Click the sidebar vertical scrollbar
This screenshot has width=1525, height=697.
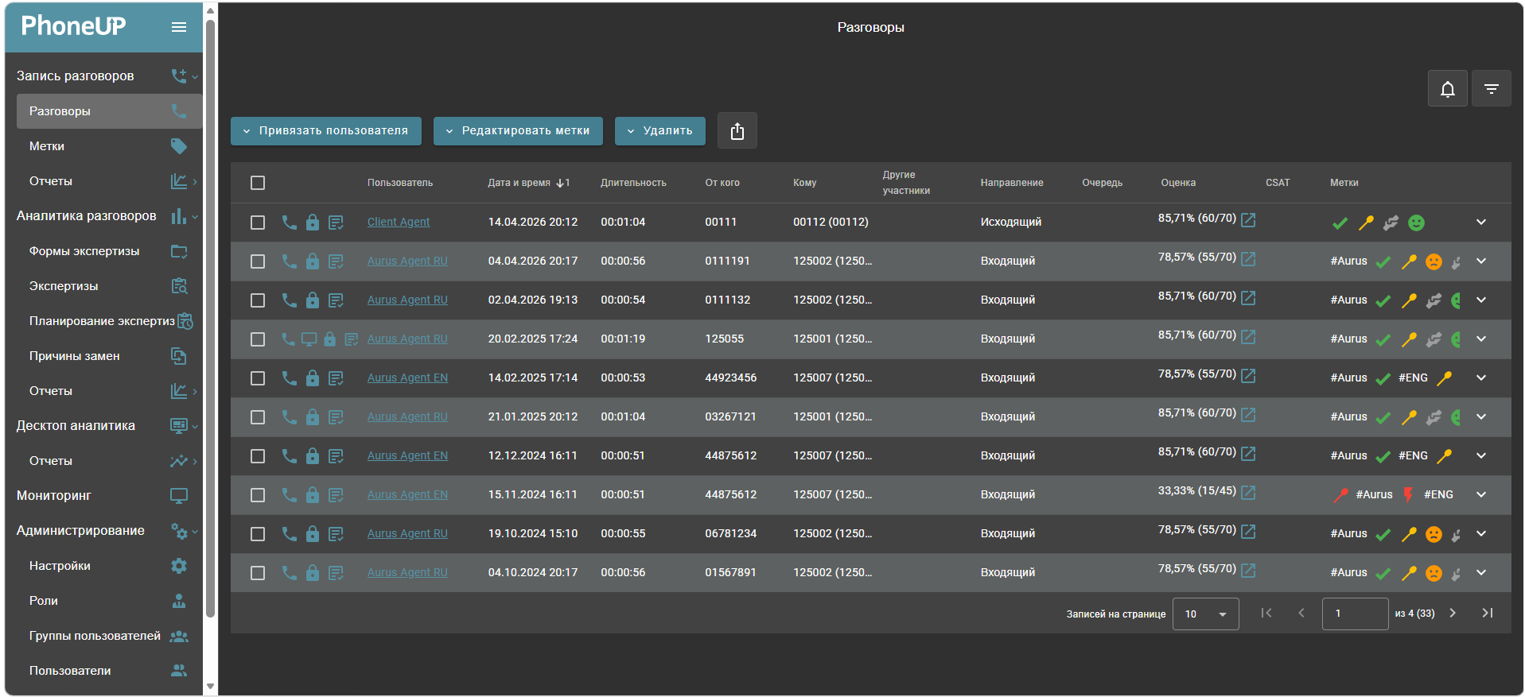210,318
